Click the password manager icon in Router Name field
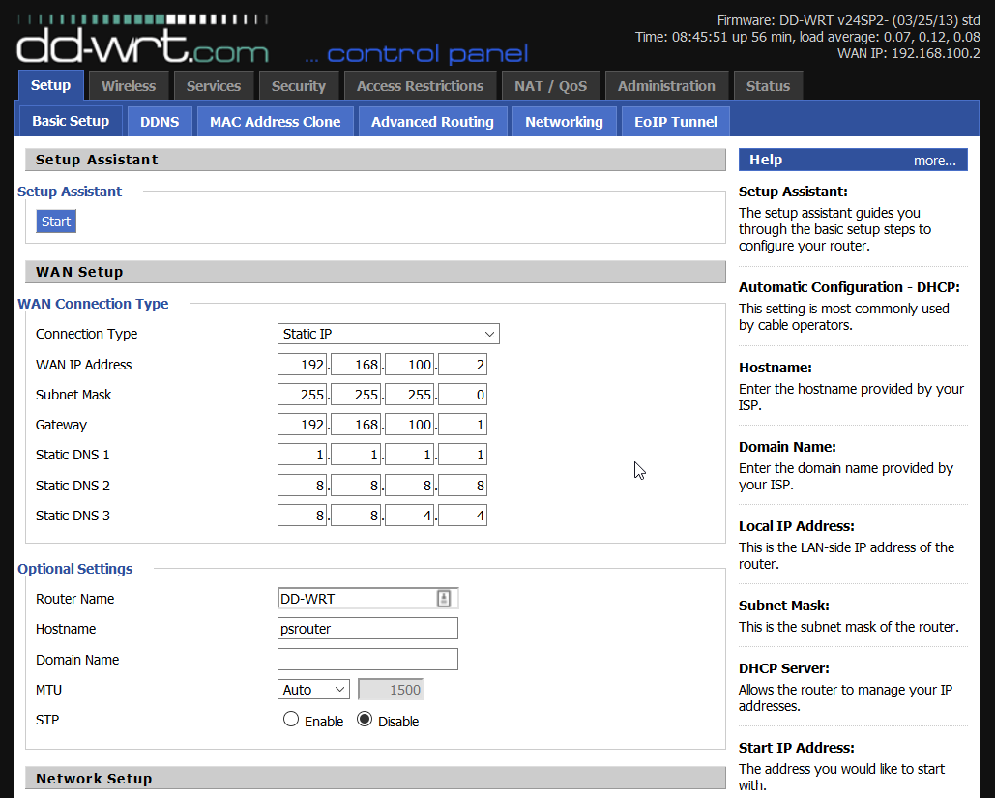 coord(444,598)
